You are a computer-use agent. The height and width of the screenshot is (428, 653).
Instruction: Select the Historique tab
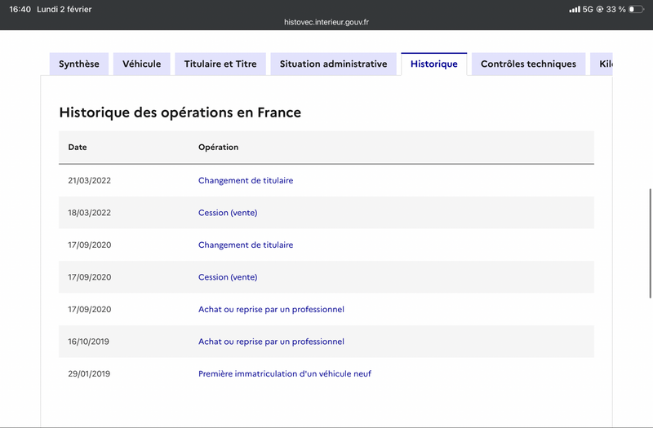(x=434, y=64)
